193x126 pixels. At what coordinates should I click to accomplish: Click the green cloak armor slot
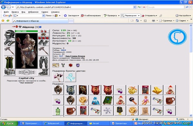pyautogui.click(x=9, y=62)
